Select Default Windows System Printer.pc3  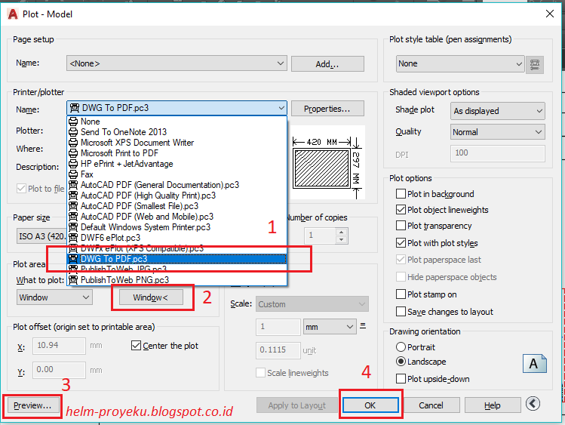coord(177,227)
